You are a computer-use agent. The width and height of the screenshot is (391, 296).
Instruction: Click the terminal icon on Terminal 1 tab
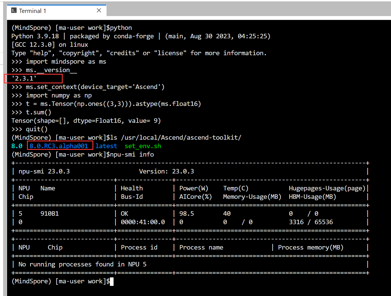14,10
